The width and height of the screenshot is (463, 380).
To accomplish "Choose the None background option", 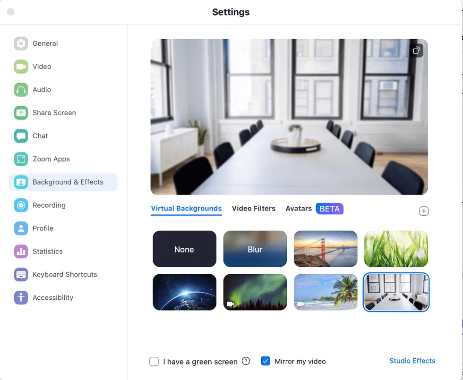I will [x=184, y=249].
